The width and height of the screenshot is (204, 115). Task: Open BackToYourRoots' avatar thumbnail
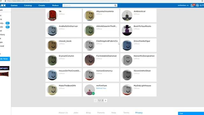[x=127, y=30]
